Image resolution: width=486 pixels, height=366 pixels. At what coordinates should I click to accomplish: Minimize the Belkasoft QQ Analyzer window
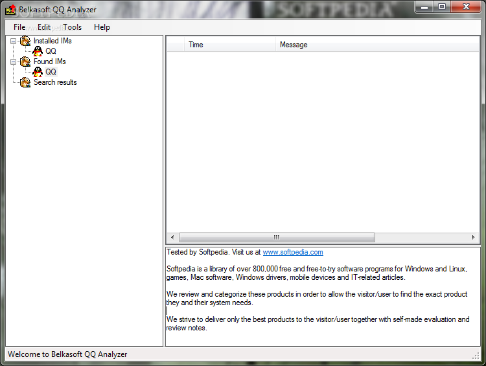(424, 7)
